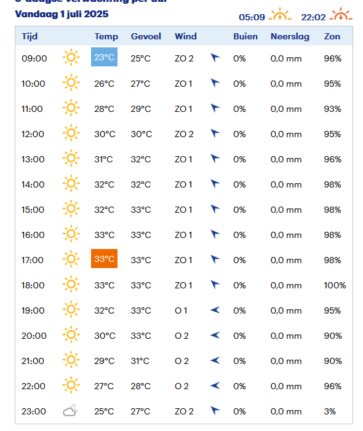This screenshot has width=363, height=431.
Task: Click the sun icon in the 17:00 row
Action: click(x=71, y=259)
